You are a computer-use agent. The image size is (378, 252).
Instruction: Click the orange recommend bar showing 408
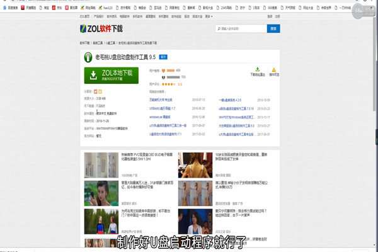tap(171, 71)
